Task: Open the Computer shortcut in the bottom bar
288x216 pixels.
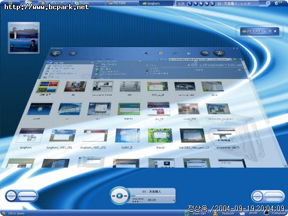Action: click(275, 213)
